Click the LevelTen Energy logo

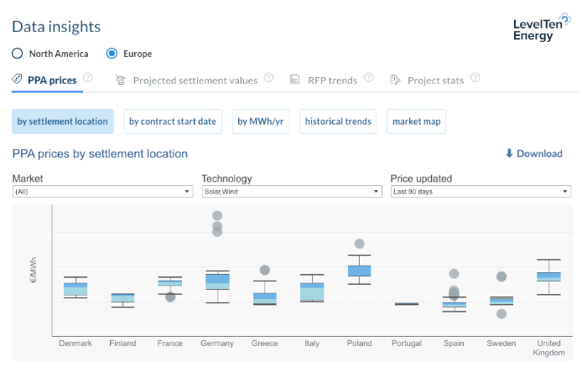(x=543, y=29)
